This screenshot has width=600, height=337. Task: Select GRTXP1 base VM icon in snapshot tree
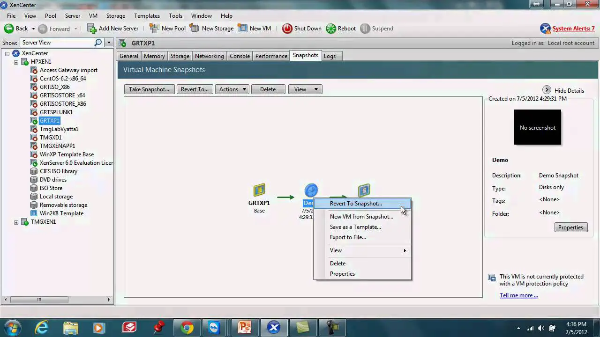coord(259,190)
